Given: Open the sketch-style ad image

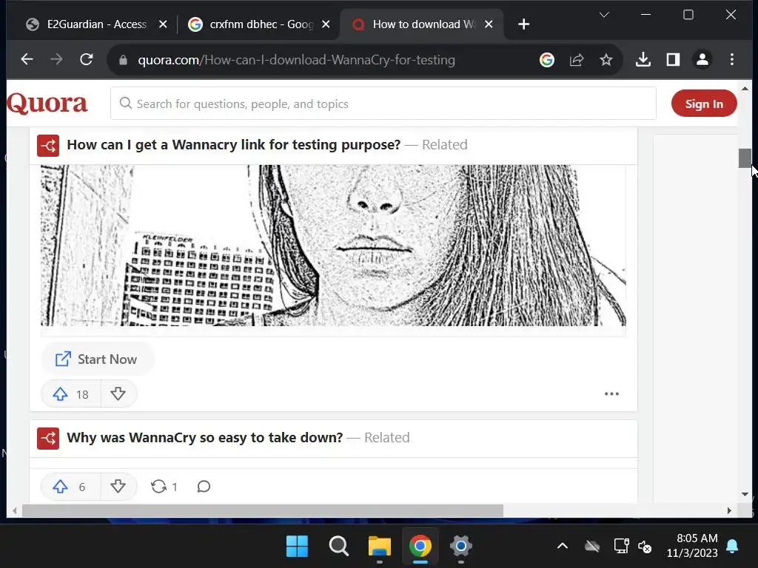Looking at the screenshot, I should (333, 246).
